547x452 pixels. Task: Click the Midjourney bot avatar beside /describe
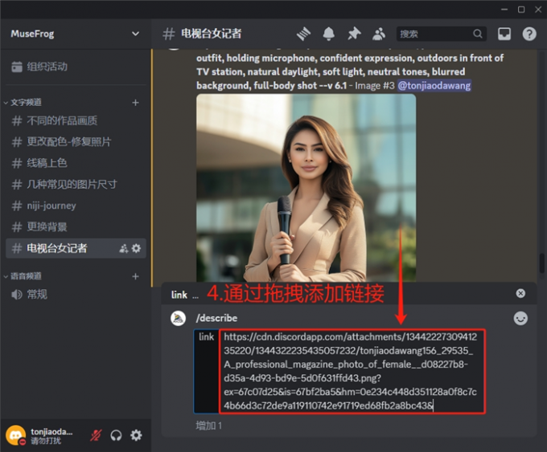click(178, 318)
